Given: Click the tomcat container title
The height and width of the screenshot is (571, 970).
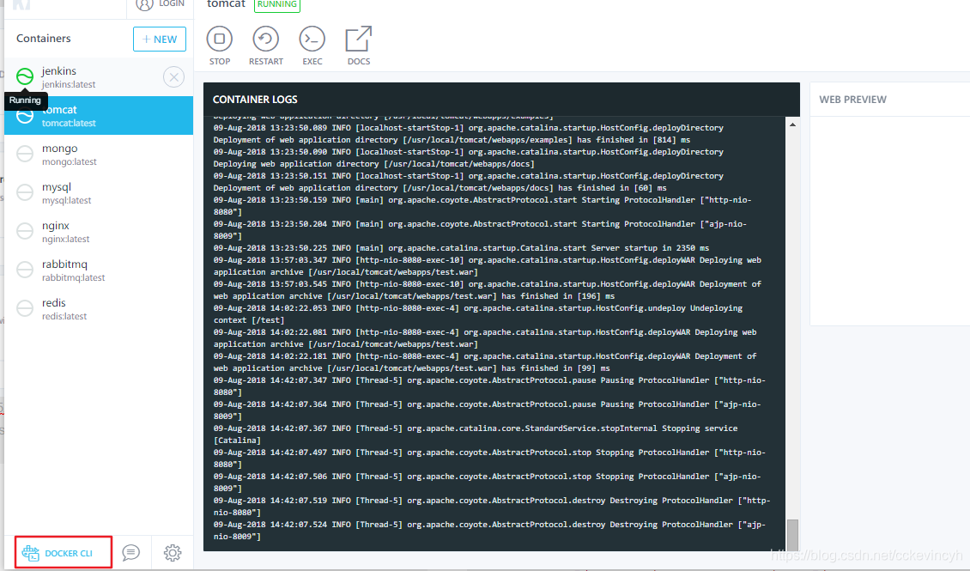Looking at the screenshot, I should [x=227, y=4].
